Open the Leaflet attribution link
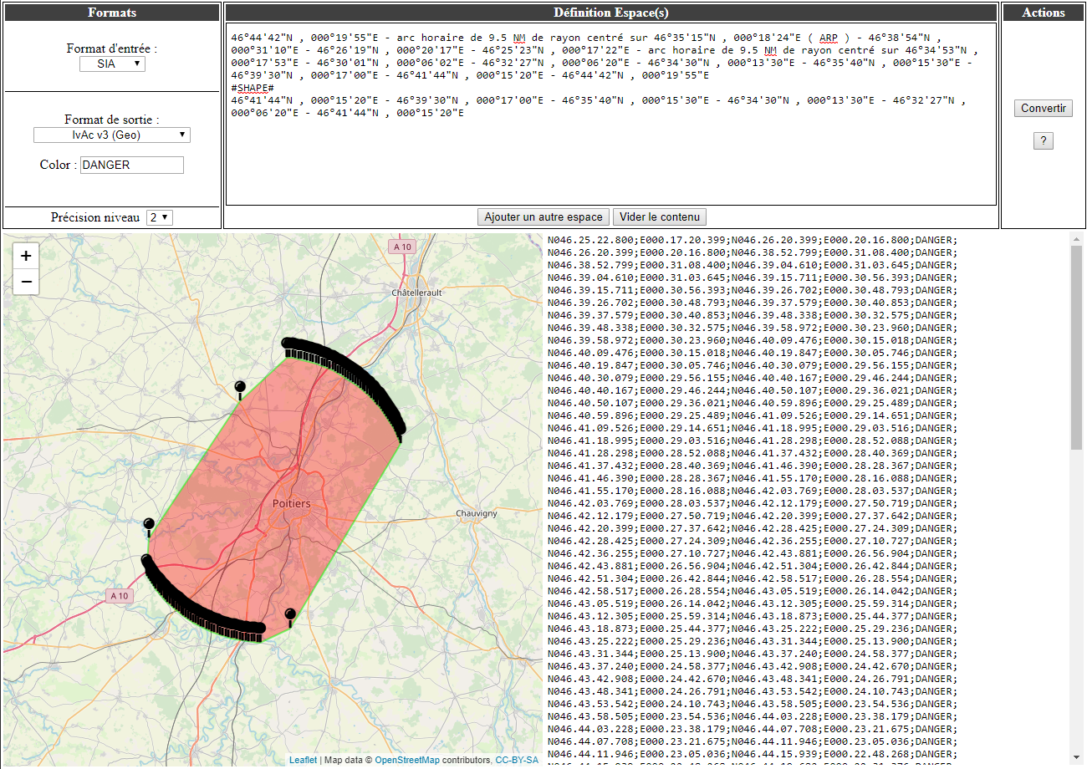The width and height of the screenshot is (1087, 769). pos(303,760)
